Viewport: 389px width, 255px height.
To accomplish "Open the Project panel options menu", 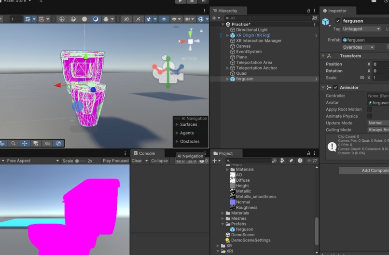I will [x=314, y=153].
